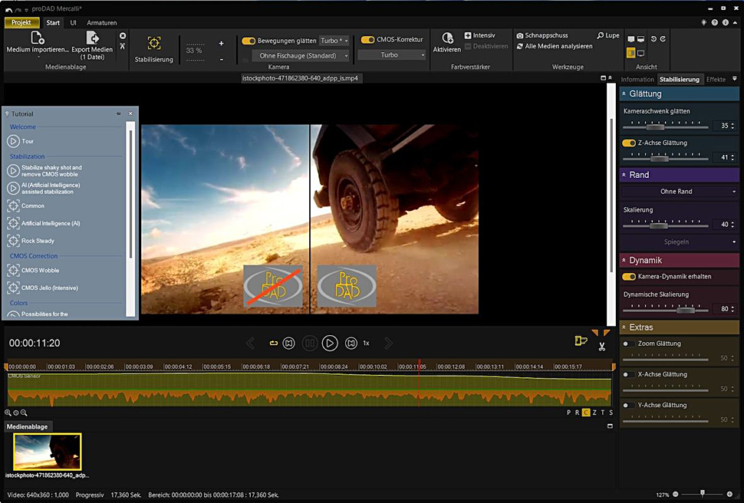
Task: Open the Ohne Fischauge (Standard) dropdown
Action: [303, 55]
